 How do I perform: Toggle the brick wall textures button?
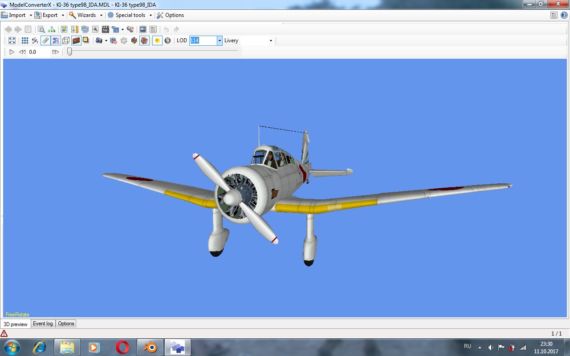tap(76, 40)
